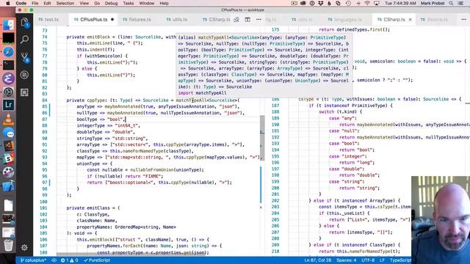Click the synchronize changes icon in status bar
470x264 pixels.
tap(54, 260)
